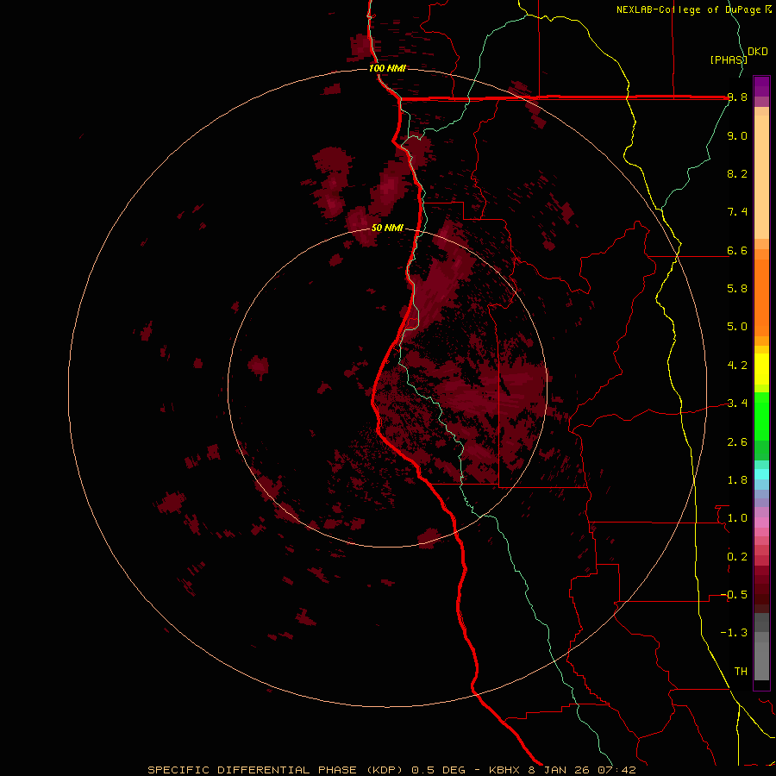Click the yellow segment of the color bar
This screenshot has width=776, height=776.
tap(761, 369)
